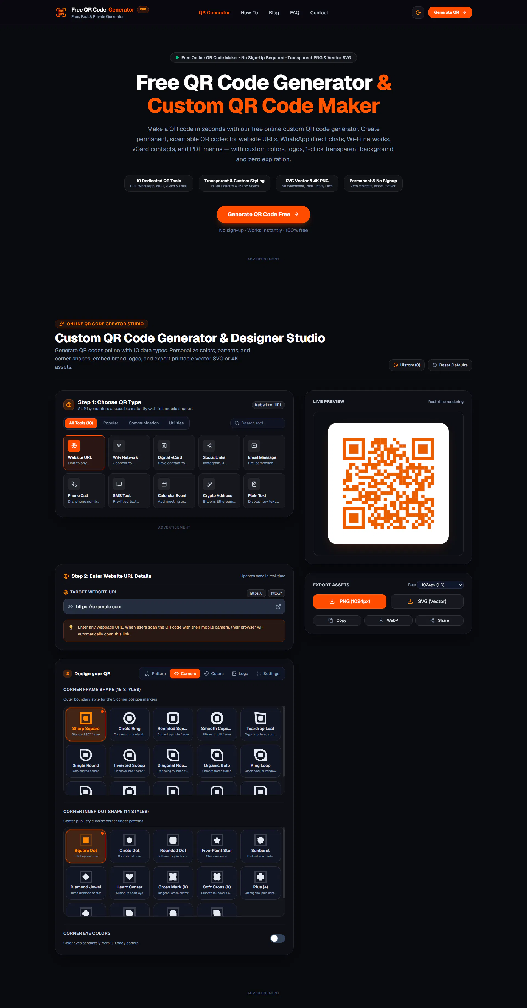Viewport: 527px width, 1008px height.
Task: Select the WiFi Network QR type
Action: coord(129,452)
